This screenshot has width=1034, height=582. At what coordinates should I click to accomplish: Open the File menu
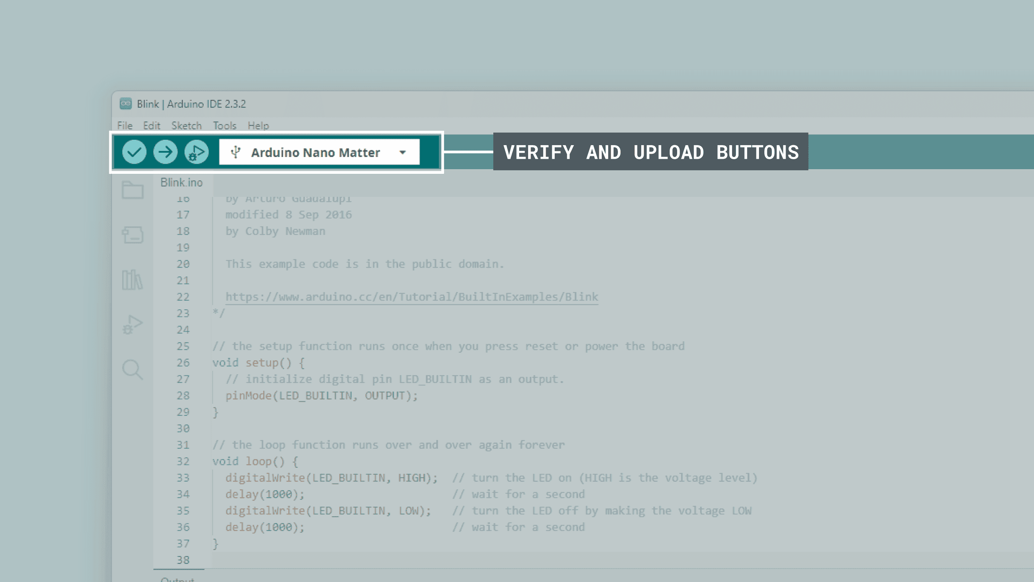125,126
